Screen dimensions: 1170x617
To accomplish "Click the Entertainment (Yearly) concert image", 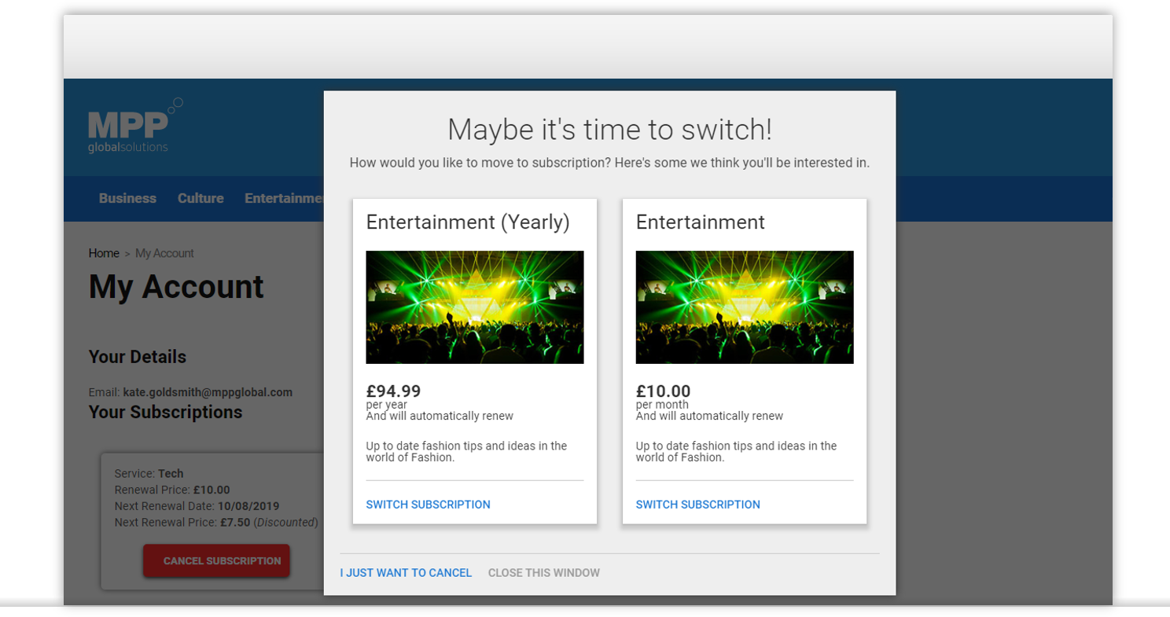I will click(475, 307).
